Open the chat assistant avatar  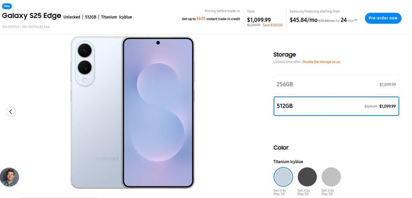coord(9,177)
